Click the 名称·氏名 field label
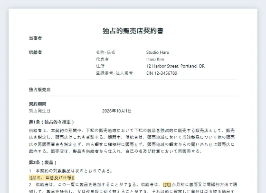The image size is (266, 193). (x=105, y=52)
